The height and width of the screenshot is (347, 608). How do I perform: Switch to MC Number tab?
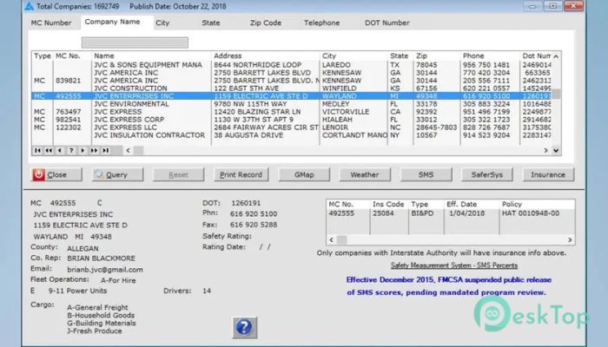tap(51, 23)
